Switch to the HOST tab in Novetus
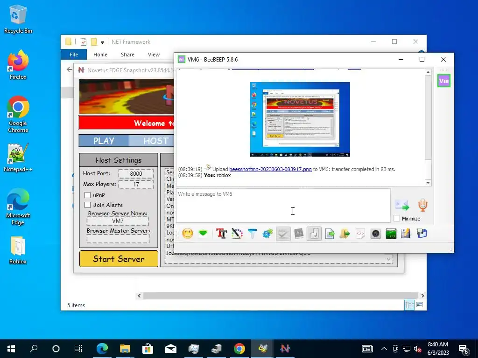478x358 pixels. click(156, 141)
